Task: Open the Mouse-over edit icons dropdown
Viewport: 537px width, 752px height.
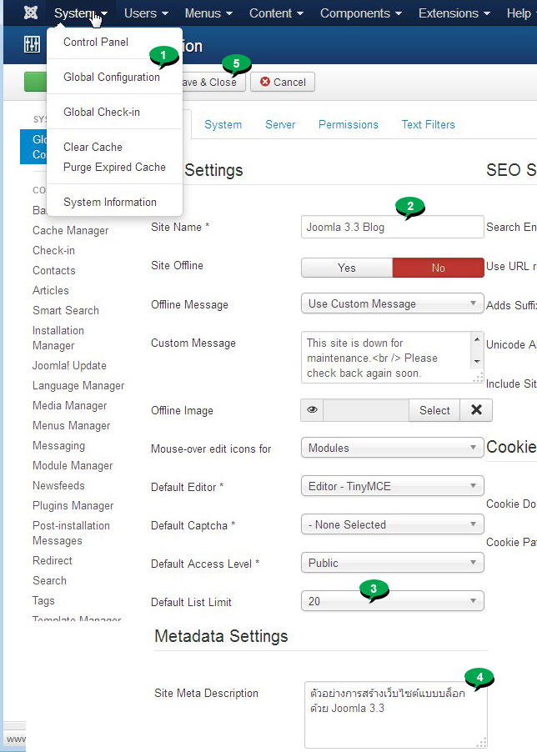Action: click(392, 448)
